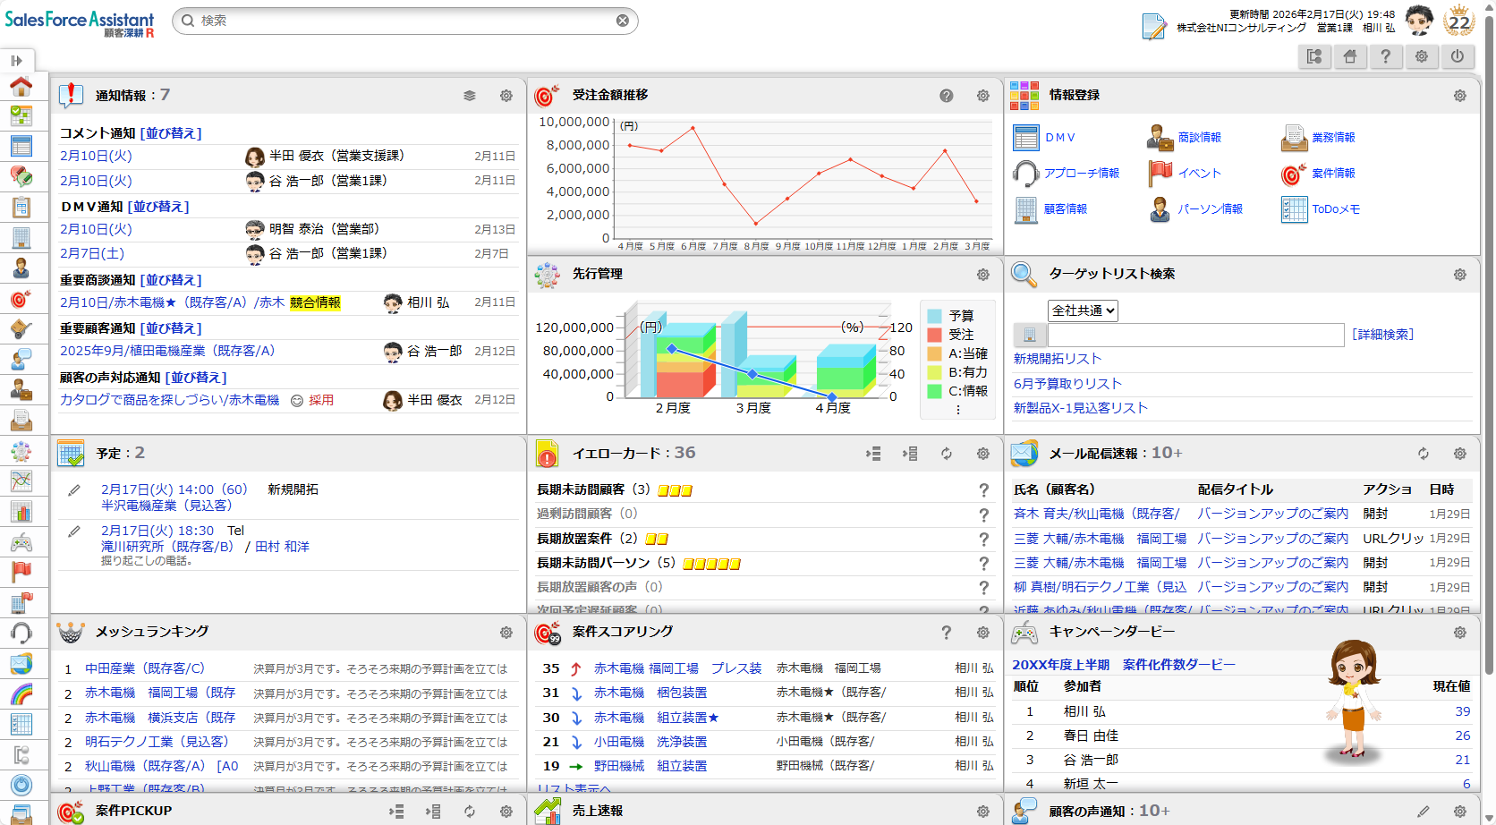
Task: Expand the left sidebar menu arrow
Action: (x=17, y=61)
